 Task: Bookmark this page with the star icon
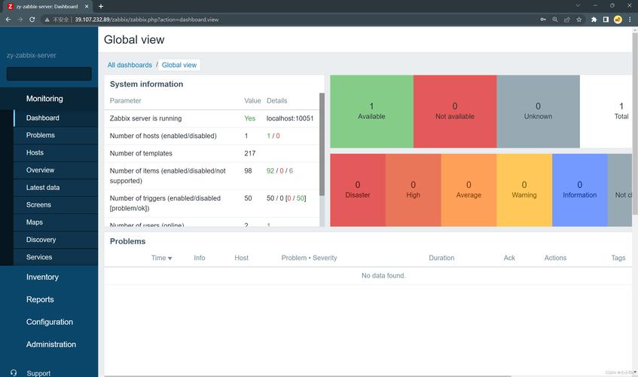[x=578, y=19]
